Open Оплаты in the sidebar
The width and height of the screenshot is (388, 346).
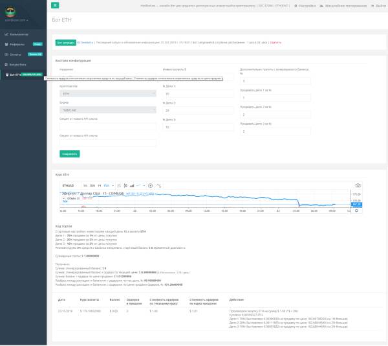16,54
